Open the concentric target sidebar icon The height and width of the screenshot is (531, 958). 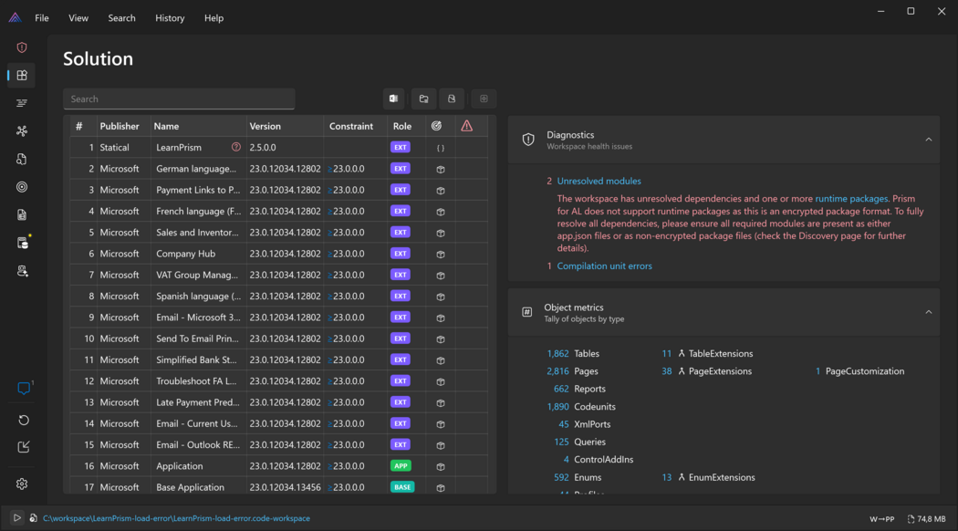(x=22, y=187)
